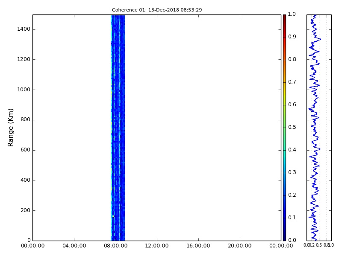Click the 600 range tick label
Viewport: 342px width, 256px height.
pos(25,150)
